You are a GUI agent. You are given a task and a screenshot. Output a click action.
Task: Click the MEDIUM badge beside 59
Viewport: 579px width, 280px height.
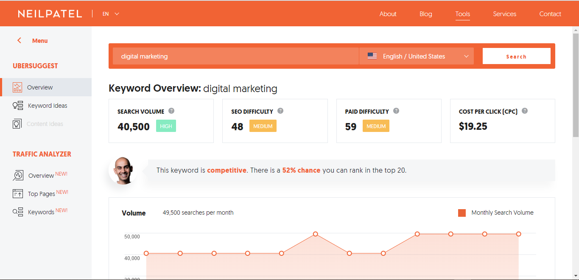376,126
